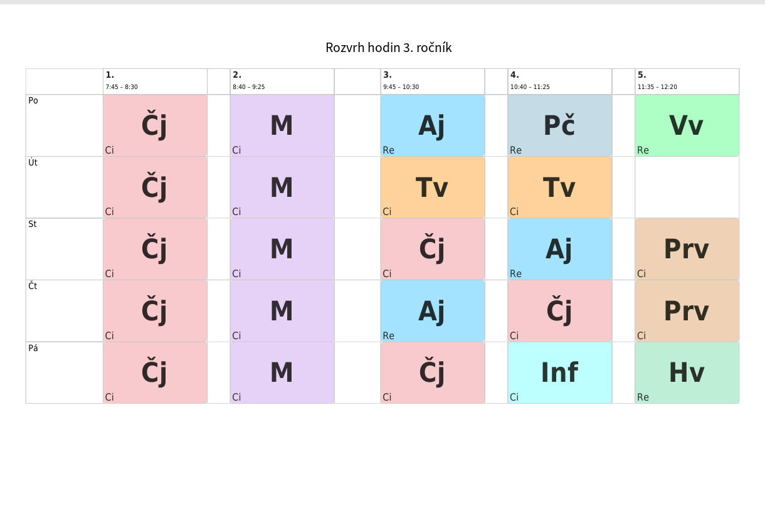
Task: Select Wednesday's Aj lesson in period 4
Action: (x=559, y=249)
